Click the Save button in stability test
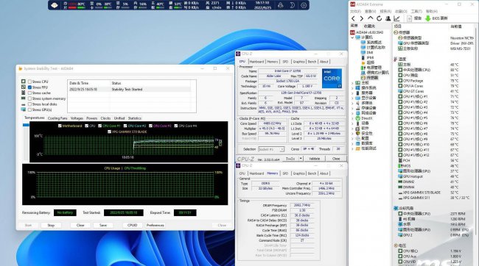479x266 pixels. point(103,225)
